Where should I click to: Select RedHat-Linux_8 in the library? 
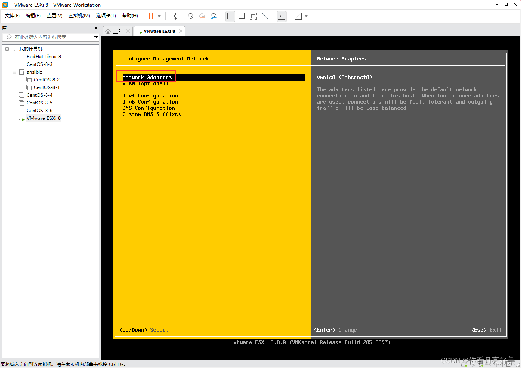click(x=44, y=57)
